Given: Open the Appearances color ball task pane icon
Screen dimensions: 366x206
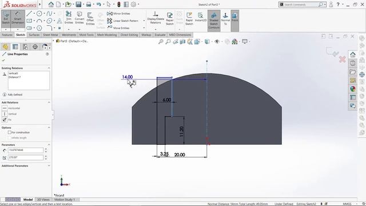Looking at the screenshot, I should [353, 89].
